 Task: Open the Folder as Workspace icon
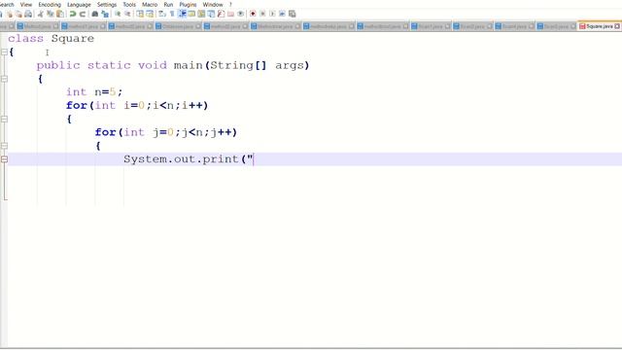coord(230,14)
